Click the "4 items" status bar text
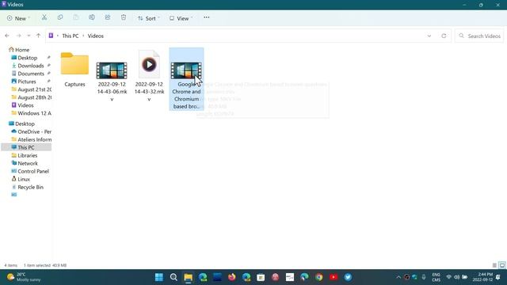Screen dimensions: 507x285 (10, 265)
